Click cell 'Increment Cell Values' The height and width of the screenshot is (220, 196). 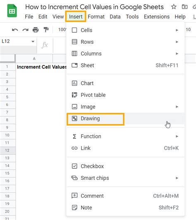tap(41, 67)
